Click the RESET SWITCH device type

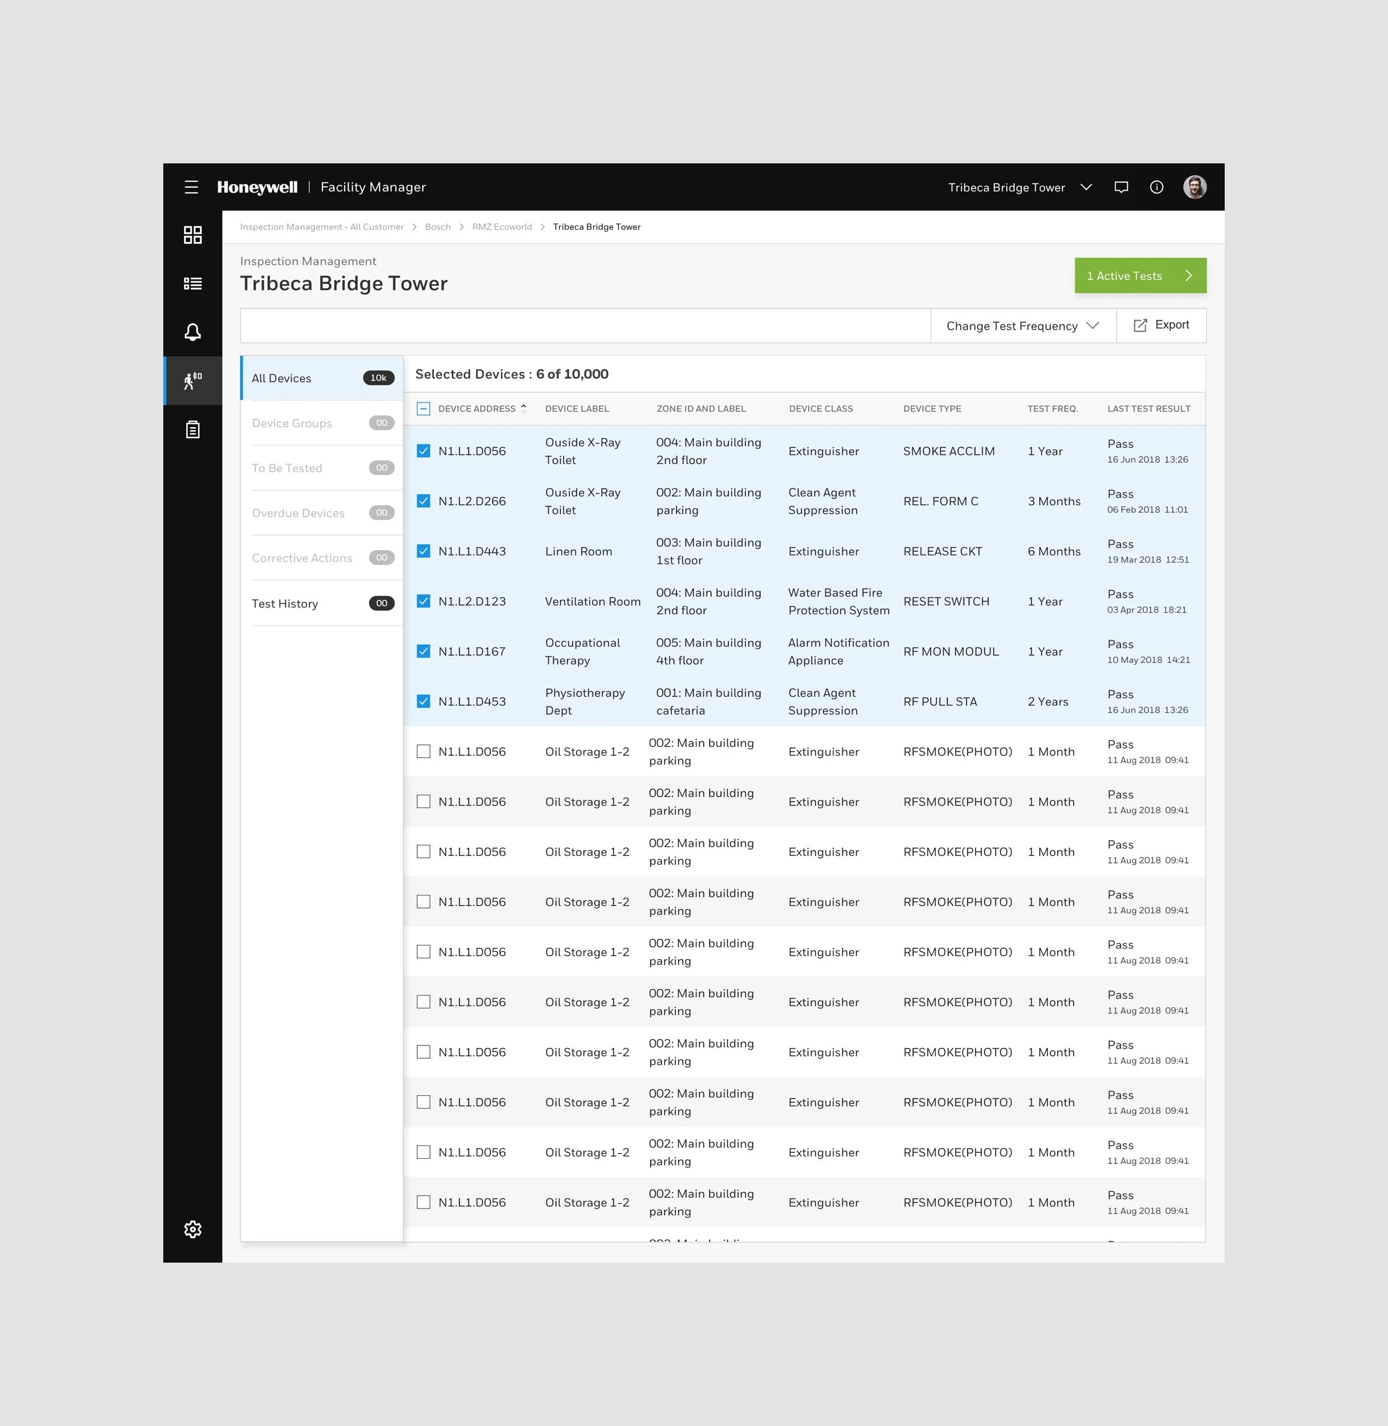pos(945,601)
